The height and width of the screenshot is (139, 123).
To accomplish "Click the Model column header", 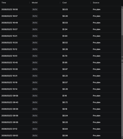I will click(x=35, y=3).
